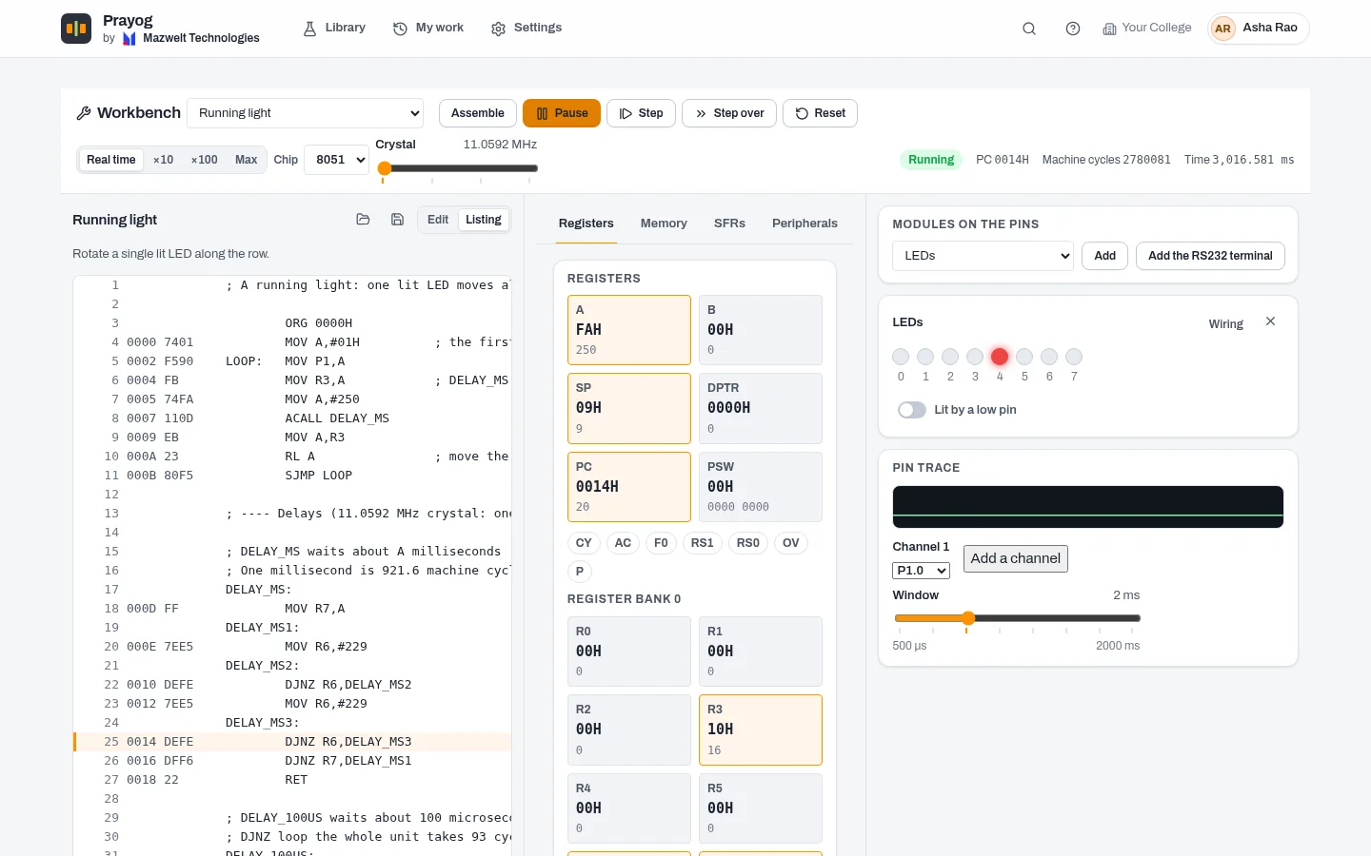Pause the running program
This screenshot has height=856, width=1371.
(x=562, y=113)
